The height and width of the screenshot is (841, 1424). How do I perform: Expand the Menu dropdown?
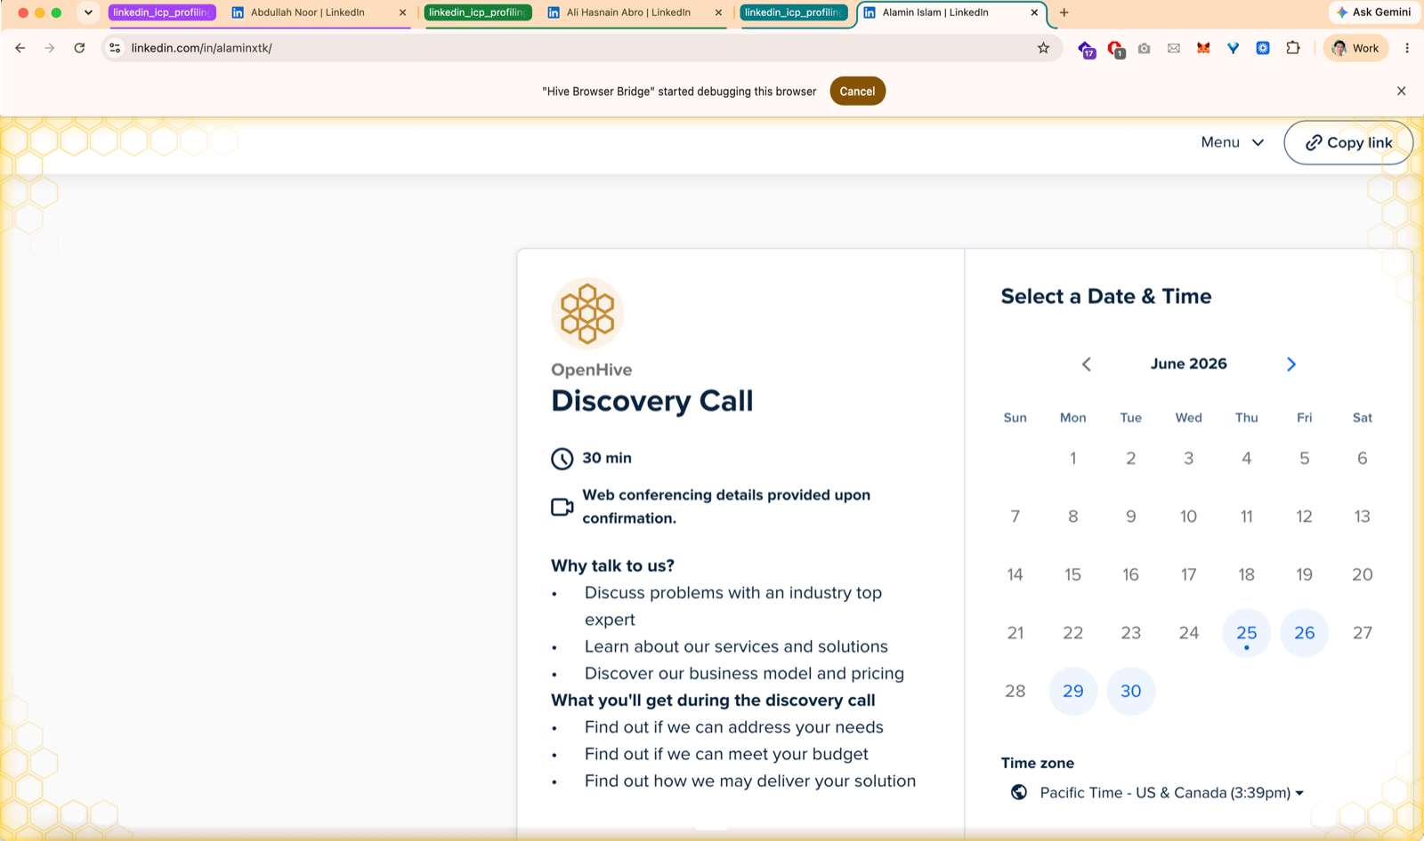pyautogui.click(x=1233, y=142)
